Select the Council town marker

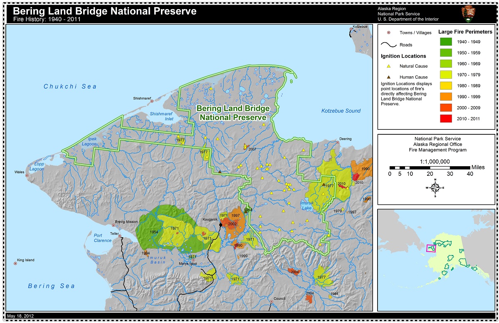tap(272, 302)
